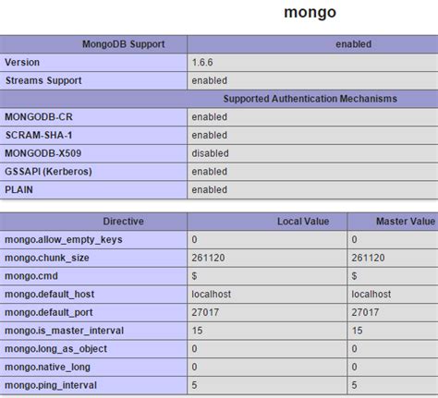Image resolution: width=438 pixels, height=398 pixels.
Task: Click the Streams Support label
Action: (43, 80)
